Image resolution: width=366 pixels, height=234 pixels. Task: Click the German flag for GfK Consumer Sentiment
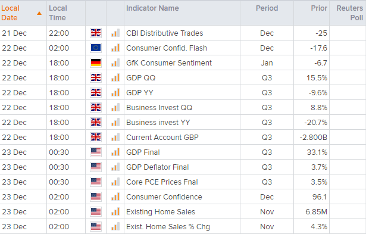tap(96, 63)
